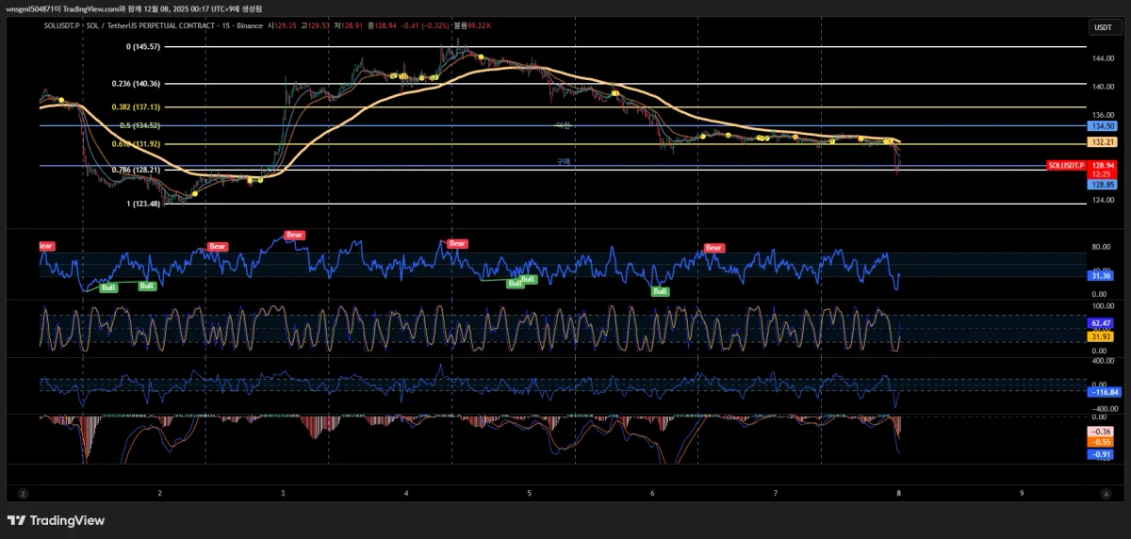Click the 80.00 RSI axis label
This screenshot has width=1131, height=539.
pos(1101,247)
